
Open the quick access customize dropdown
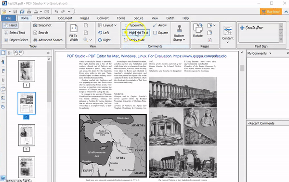tap(69, 12)
